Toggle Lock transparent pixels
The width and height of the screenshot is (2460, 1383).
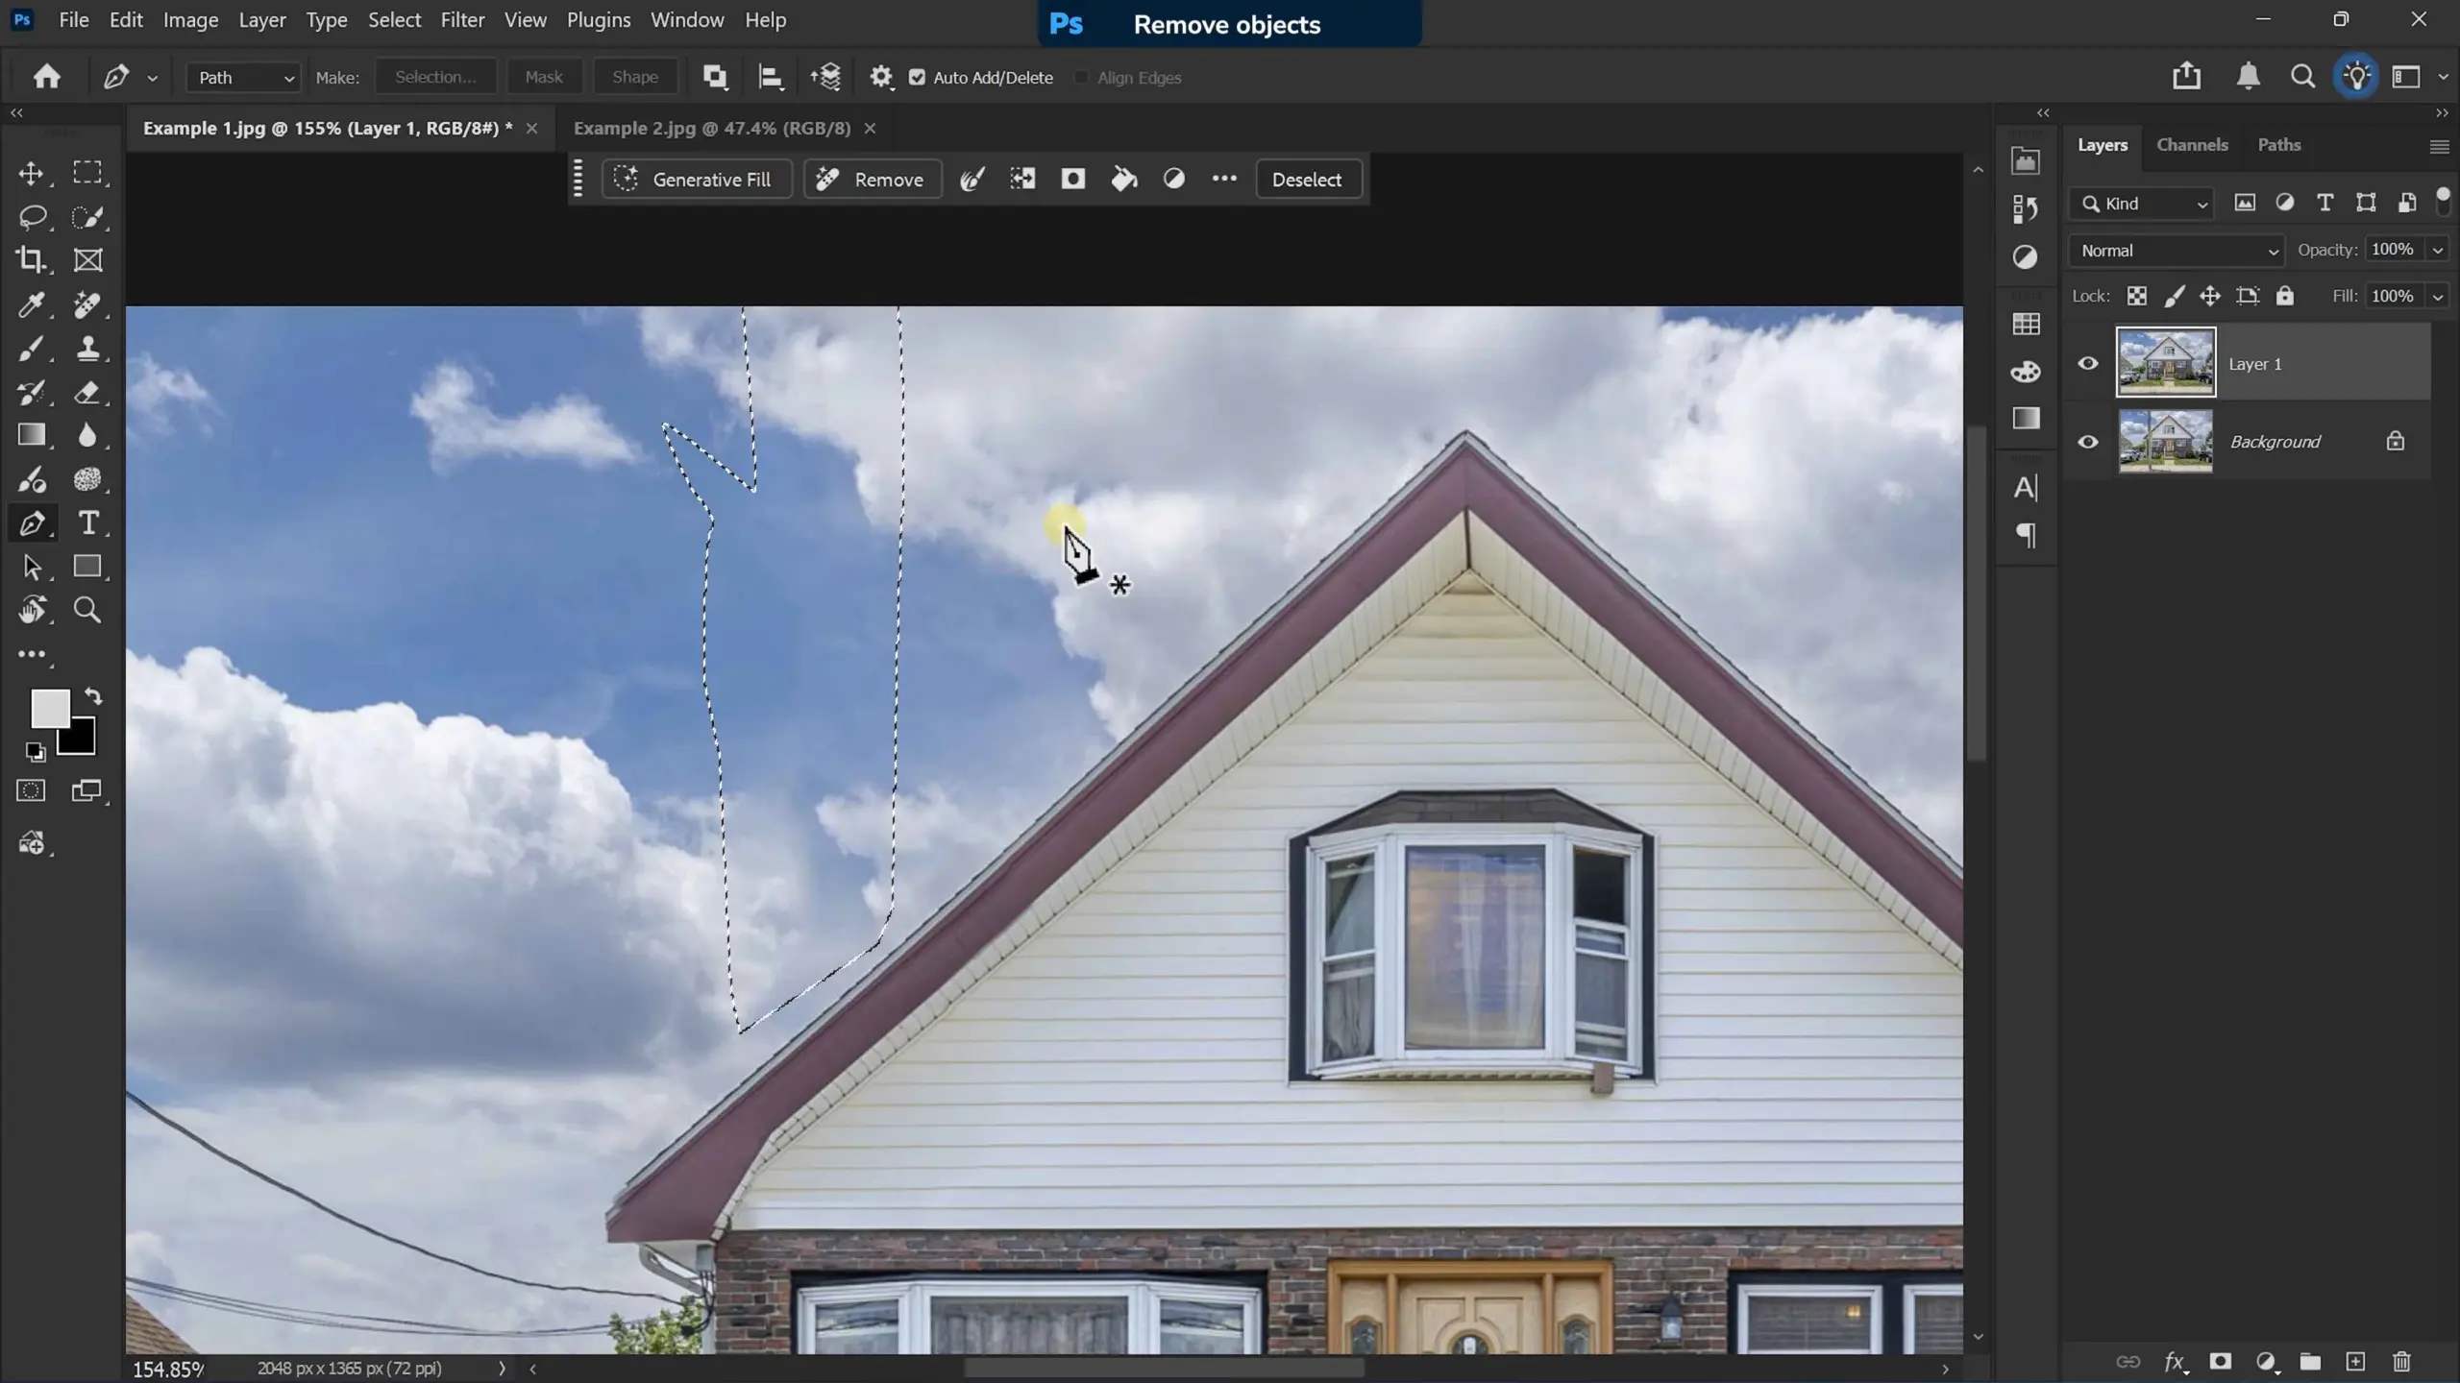2136,296
